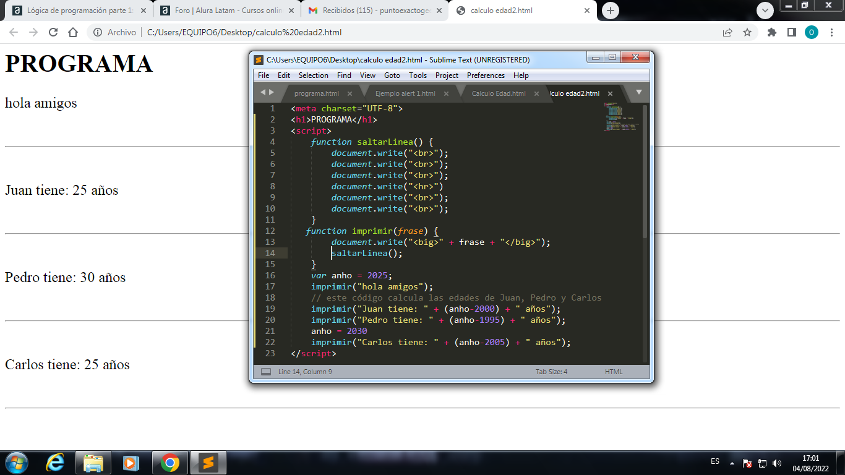Open Windows Start button
Screen dimensions: 845x475
pyautogui.click(x=15, y=463)
